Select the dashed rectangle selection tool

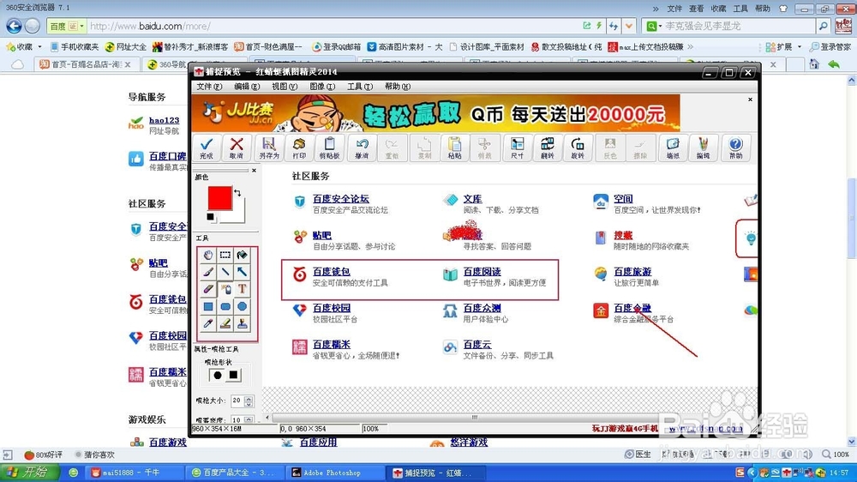point(225,255)
